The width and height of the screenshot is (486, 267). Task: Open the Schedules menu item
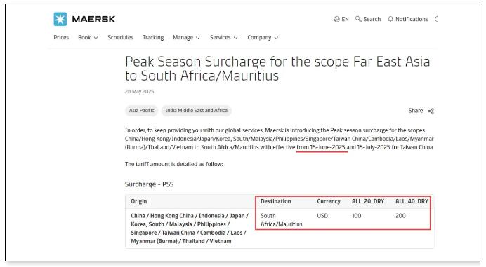(x=121, y=37)
